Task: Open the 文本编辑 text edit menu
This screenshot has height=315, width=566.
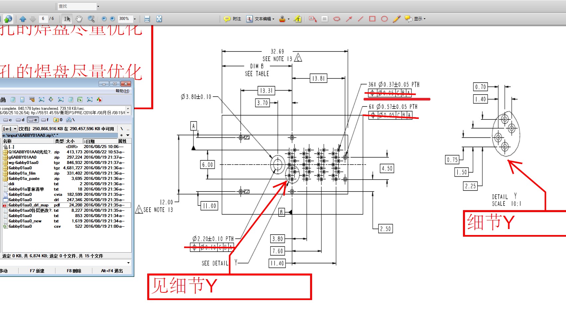Action: point(261,19)
